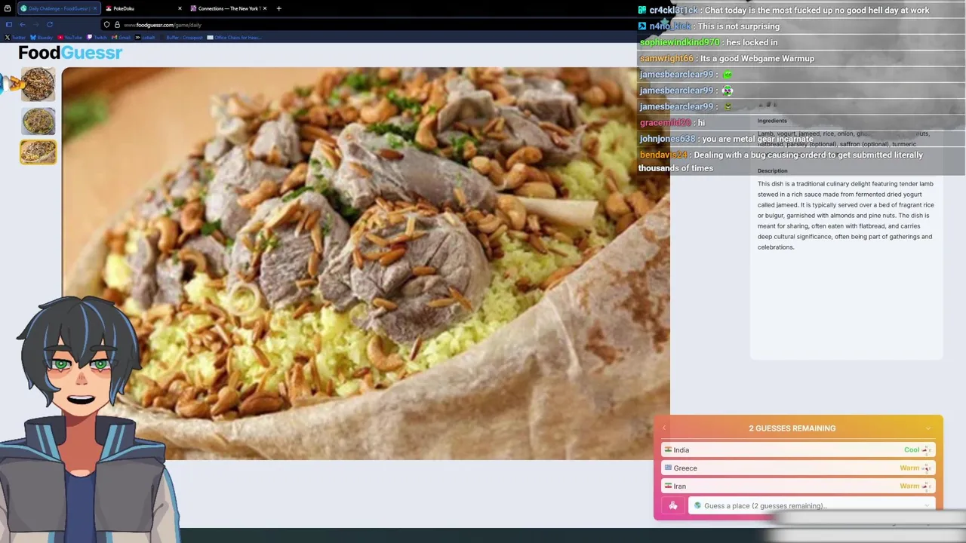The image size is (966, 543).
Task: Click the FoodGuessr logo
Action: point(70,53)
